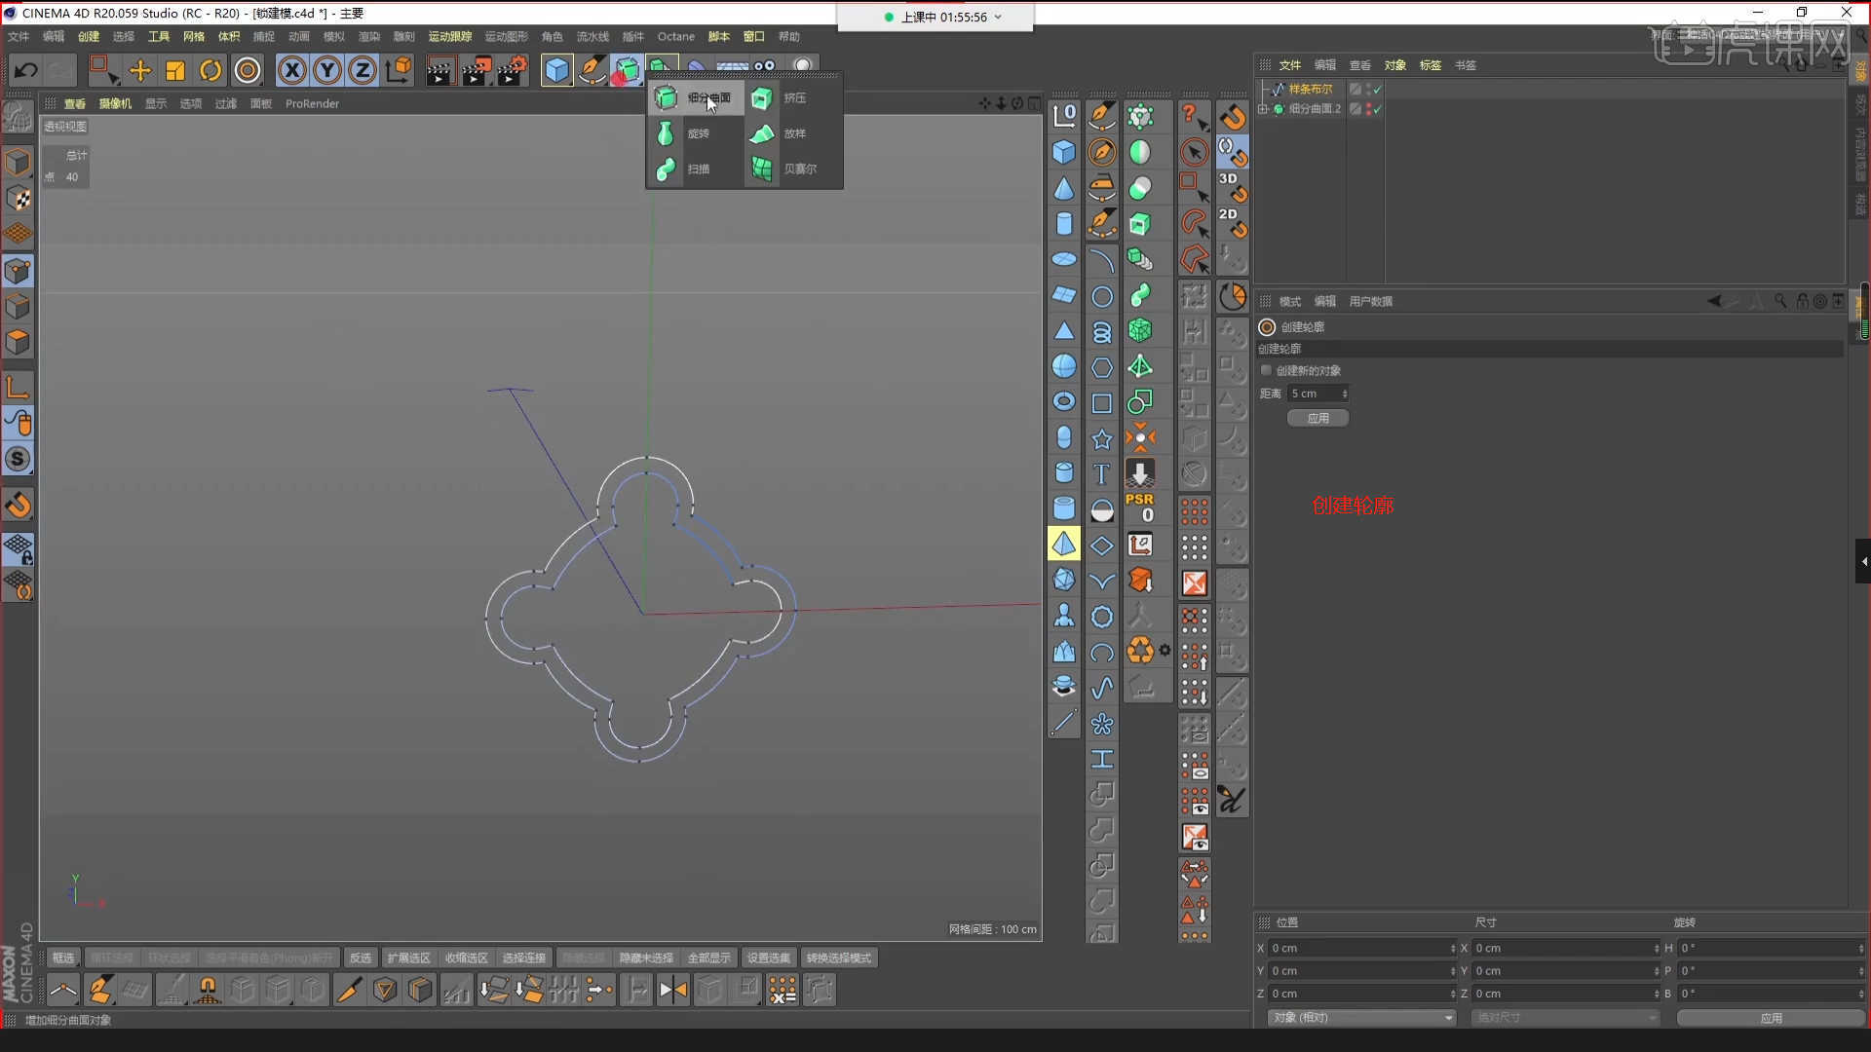The height and width of the screenshot is (1052, 1871).
Task: Select the Circle spline palette icon
Action: click(1102, 297)
